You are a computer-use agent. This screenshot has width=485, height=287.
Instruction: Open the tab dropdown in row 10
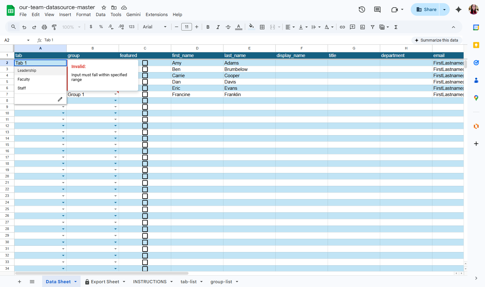click(63, 113)
